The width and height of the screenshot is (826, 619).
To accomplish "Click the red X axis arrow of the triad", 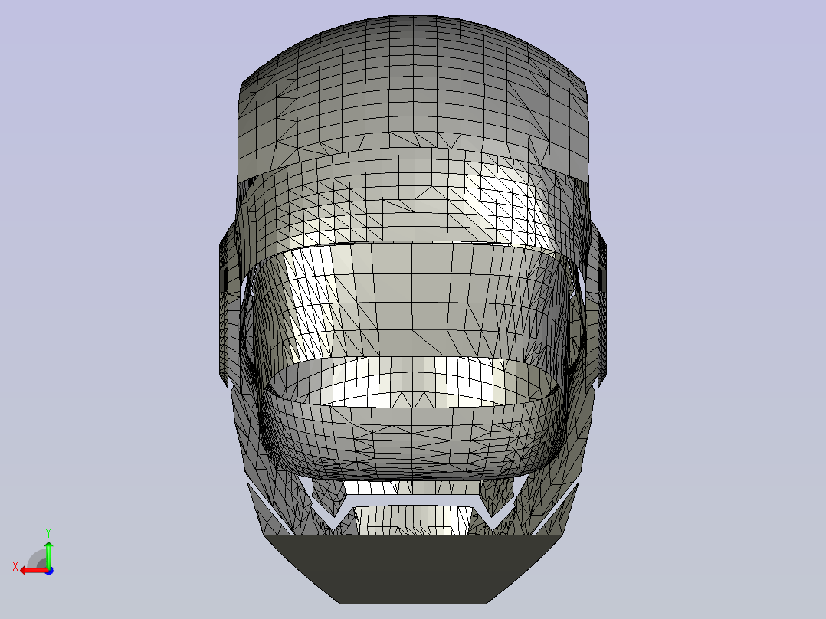I will coord(33,571).
